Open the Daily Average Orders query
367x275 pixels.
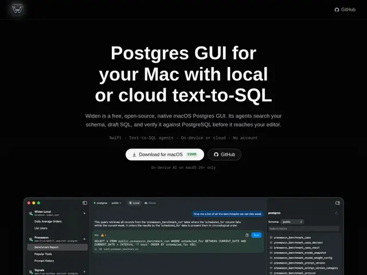click(x=48, y=222)
